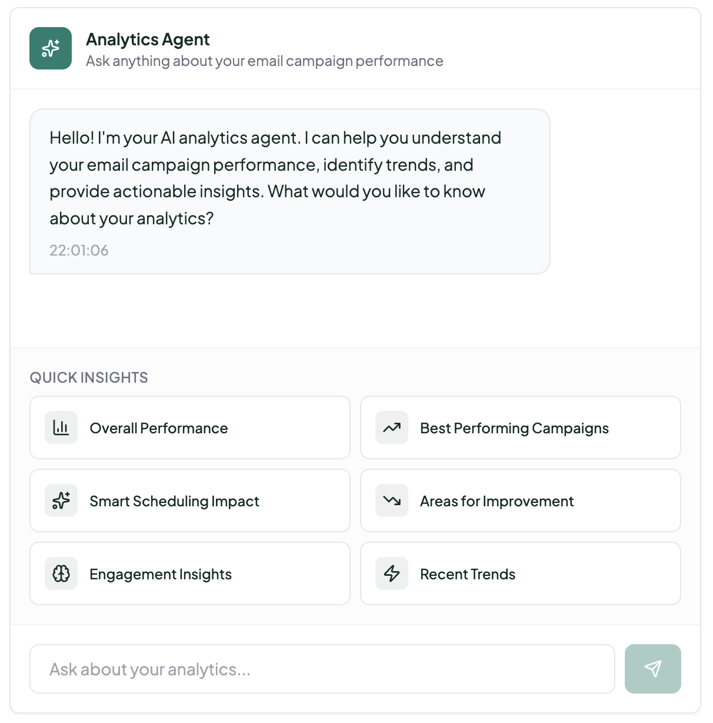
Task: Send message with paper plane button
Action: (653, 669)
